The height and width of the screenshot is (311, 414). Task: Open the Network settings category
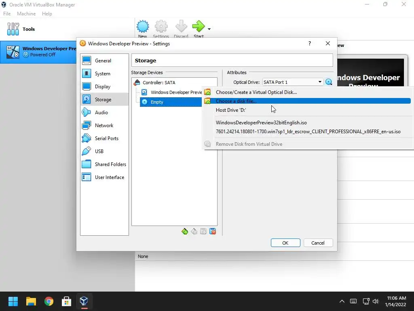click(104, 126)
